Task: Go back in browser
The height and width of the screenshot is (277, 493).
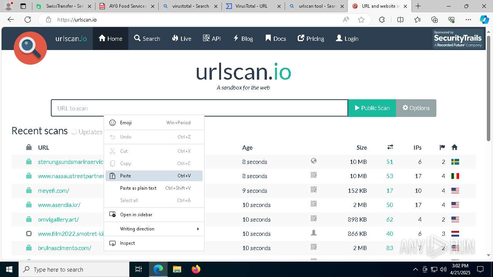Action: pos(11,20)
